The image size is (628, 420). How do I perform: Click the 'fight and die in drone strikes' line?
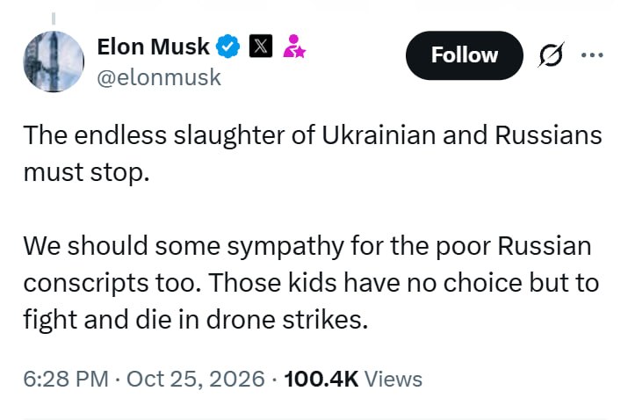[196, 320]
